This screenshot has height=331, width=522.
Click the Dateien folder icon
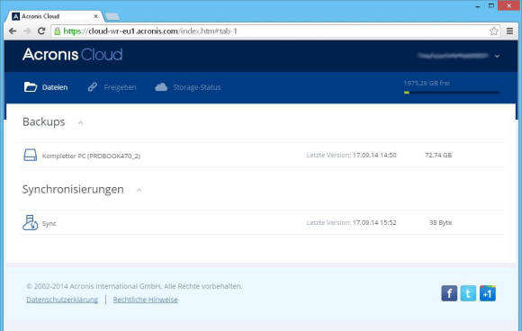pos(31,87)
